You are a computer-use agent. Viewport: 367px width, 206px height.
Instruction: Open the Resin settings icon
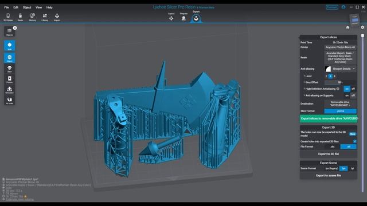pyautogui.click(x=21, y=17)
